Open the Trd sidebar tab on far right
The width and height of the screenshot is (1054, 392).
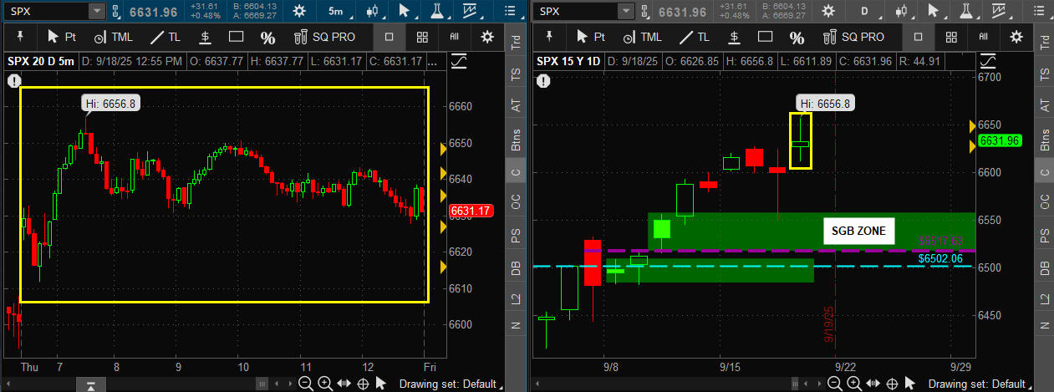pyautogui.click(x=1043, y=43)
